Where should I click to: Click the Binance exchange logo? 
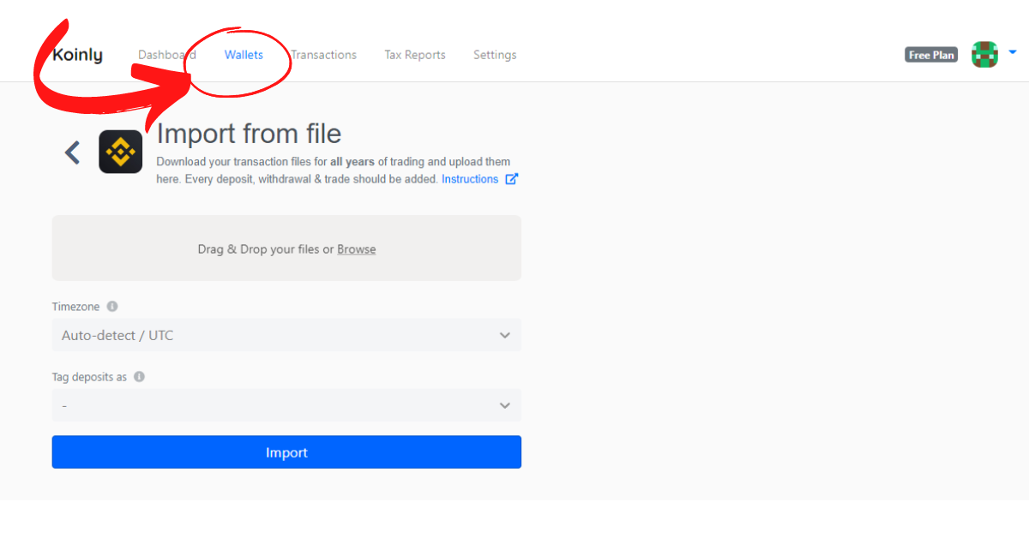pos(120,152)
